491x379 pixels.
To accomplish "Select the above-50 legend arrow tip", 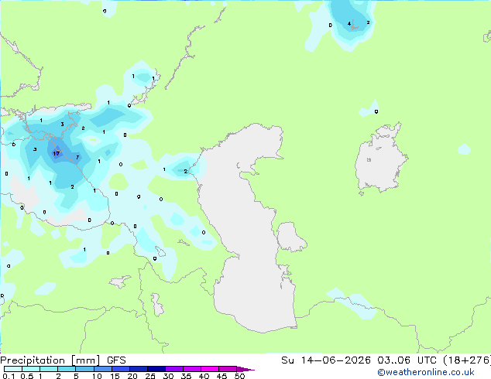I will [245, 369].
